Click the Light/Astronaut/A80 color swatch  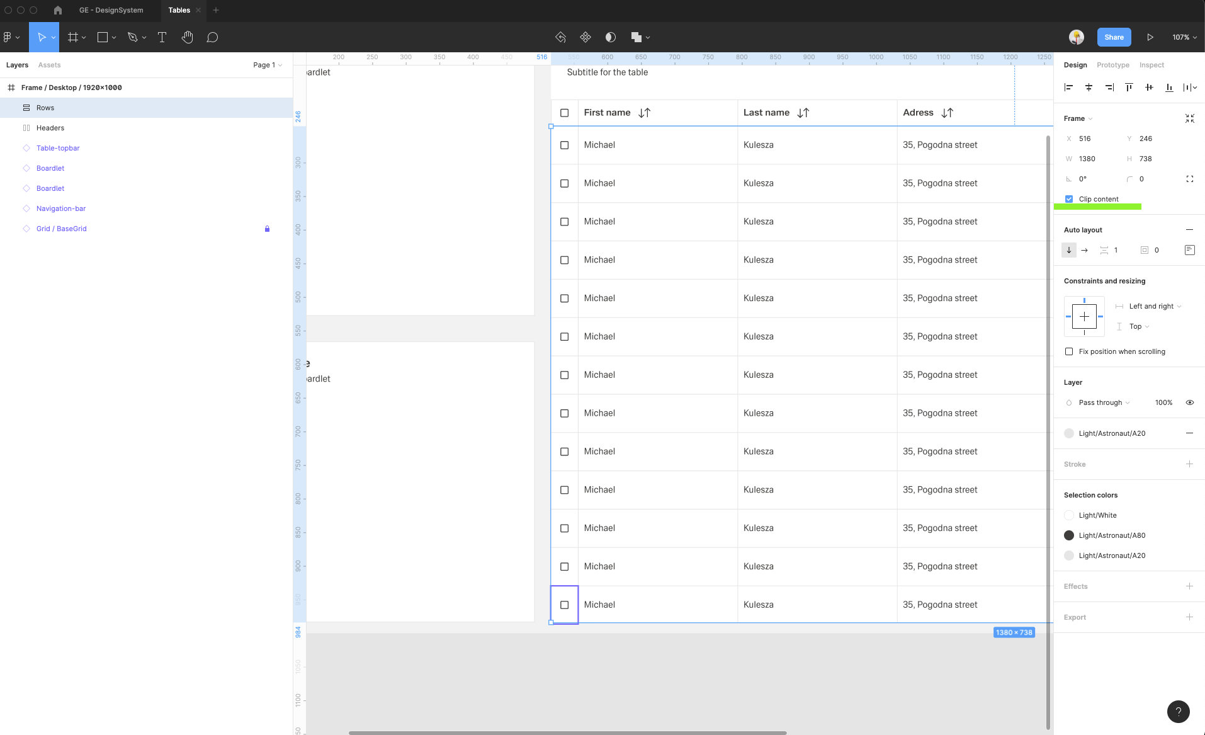pos(1069,535)
